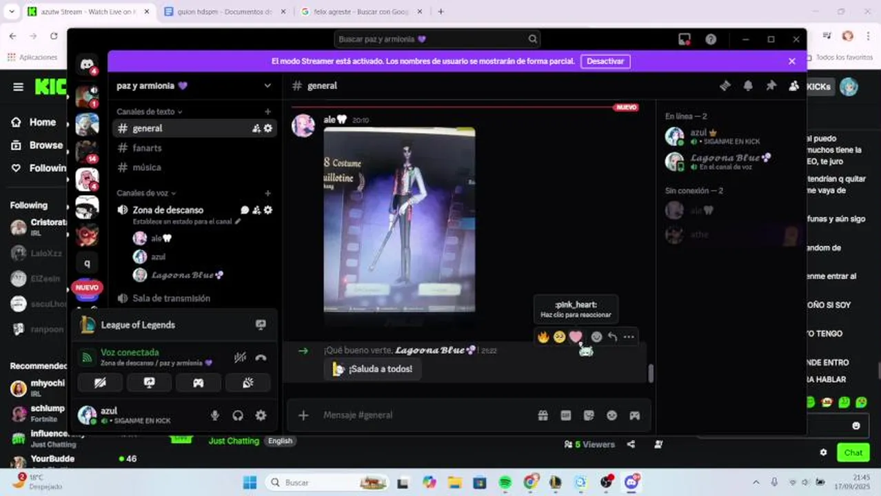This screenshot has width=881, height=496.
Task: Click Home in Kick sidebar
Action: click(34, 122)
